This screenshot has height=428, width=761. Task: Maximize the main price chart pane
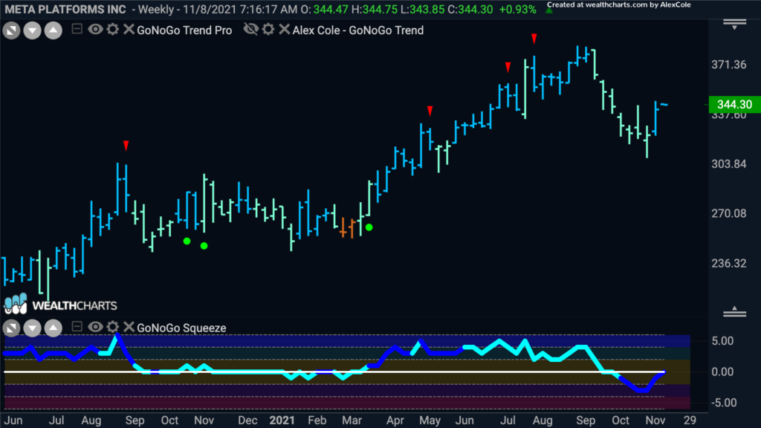click(12, 30)
